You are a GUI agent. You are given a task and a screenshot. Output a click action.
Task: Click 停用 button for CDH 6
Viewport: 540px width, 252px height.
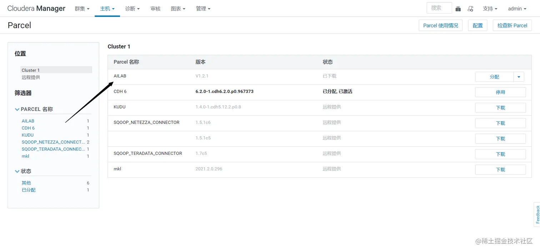500,92
